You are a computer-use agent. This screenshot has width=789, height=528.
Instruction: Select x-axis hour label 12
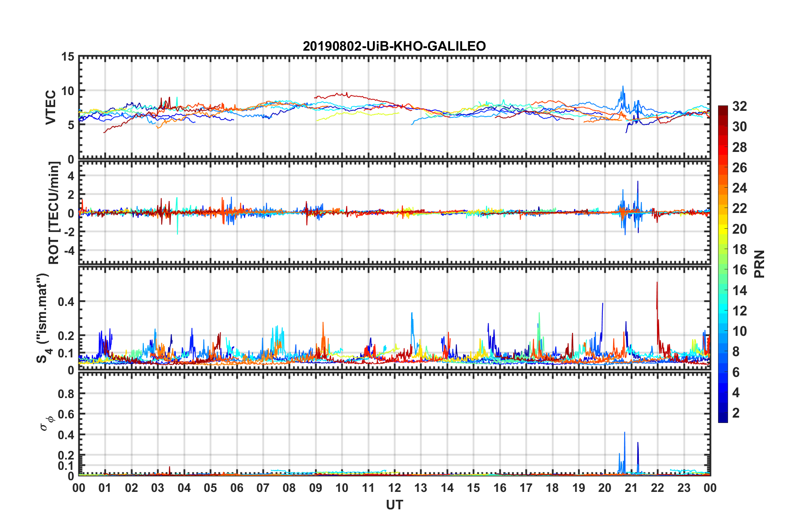[394, 488]
